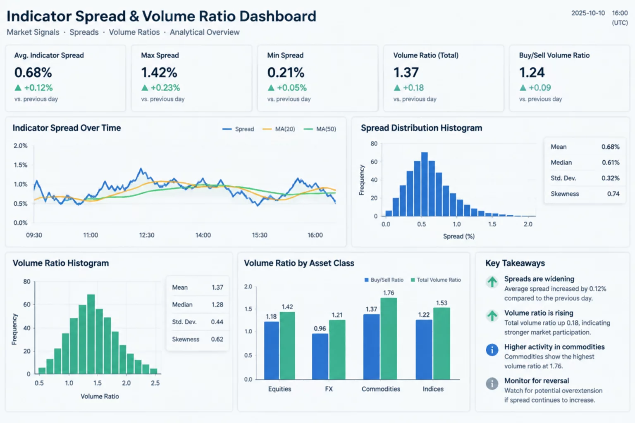635x423 pixels.
Task: Click blue info icon beside 'Higher activity in commodities'
Action: pos(492,350)
